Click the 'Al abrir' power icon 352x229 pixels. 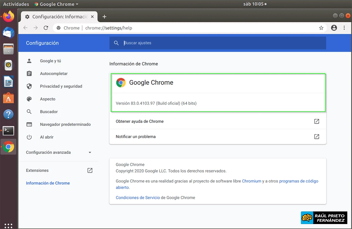pyautogui.click(x=29, y=137)
